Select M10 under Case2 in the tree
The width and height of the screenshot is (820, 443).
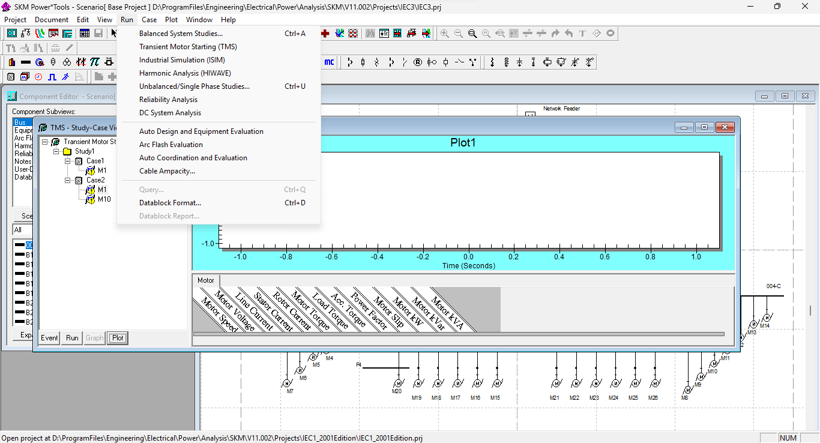point(104,199)
